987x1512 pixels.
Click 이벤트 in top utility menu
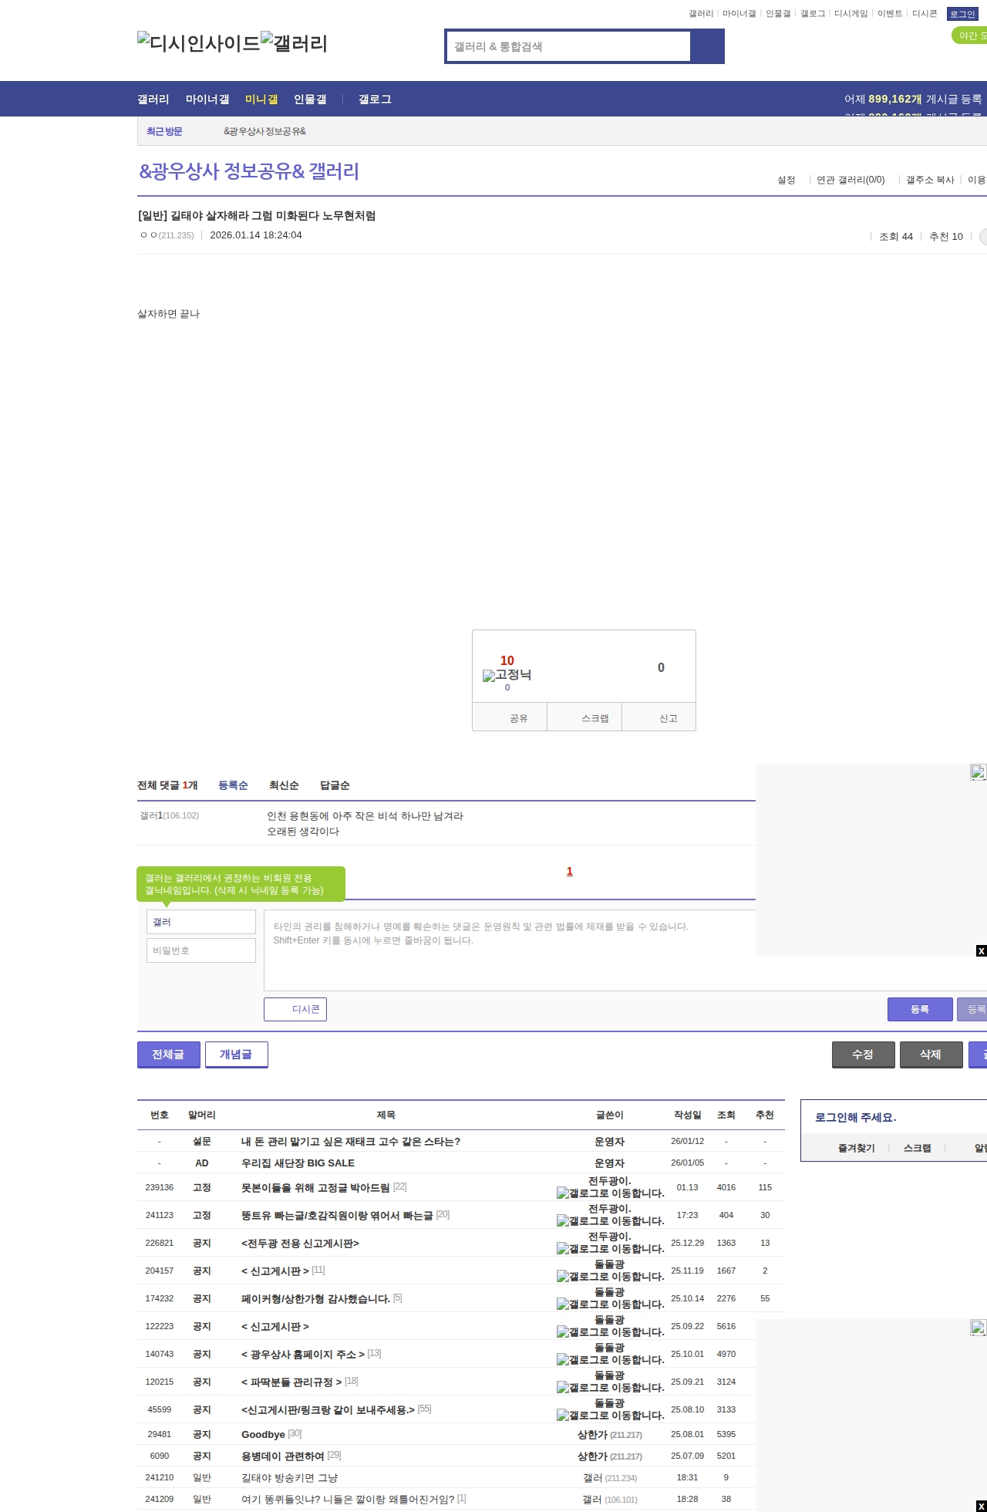coord(890,14)
